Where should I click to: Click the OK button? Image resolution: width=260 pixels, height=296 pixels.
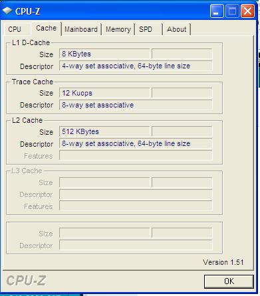coord(229,281)
